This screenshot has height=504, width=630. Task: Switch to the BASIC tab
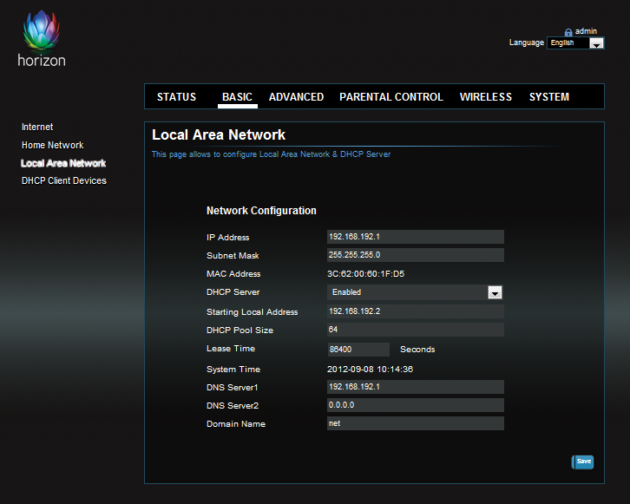tap(237, 97)
